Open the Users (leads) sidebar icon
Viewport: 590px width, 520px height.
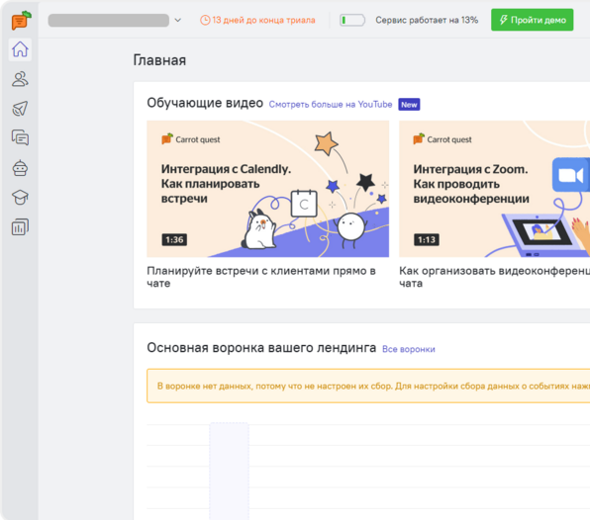[x=20, y=79]
